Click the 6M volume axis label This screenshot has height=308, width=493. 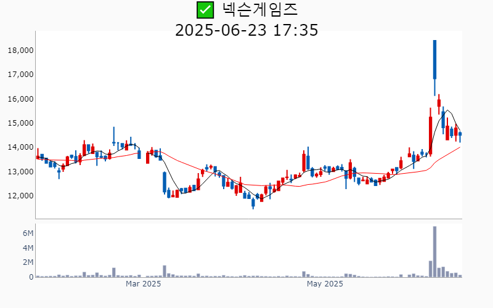pyautogui.click(x=28, y=233)
